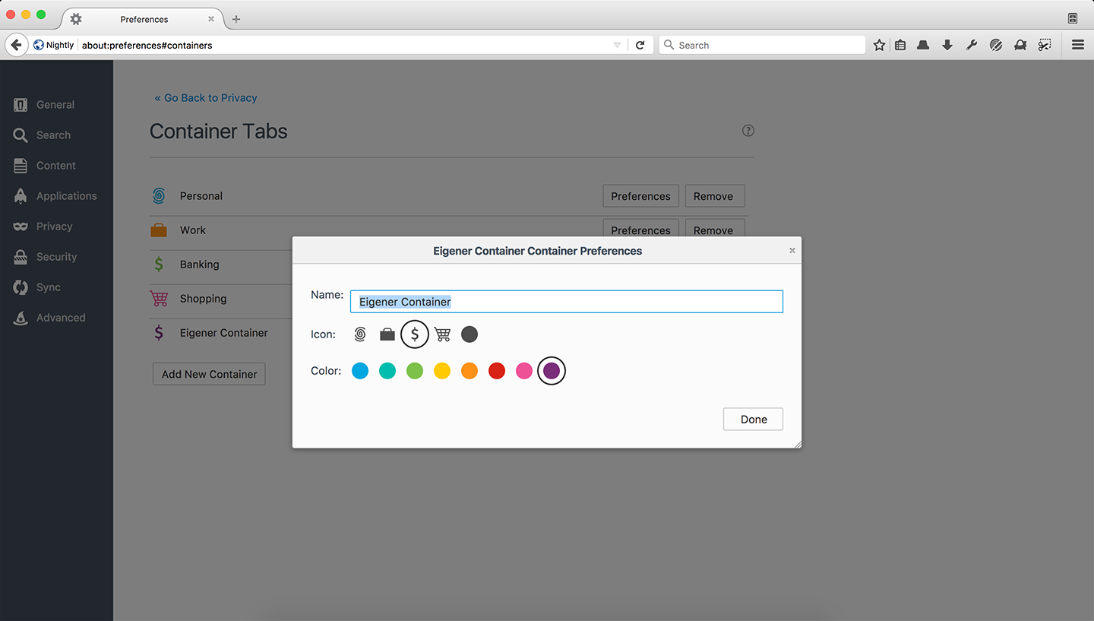Image resolution: width=1094 pixels, height=621 pixels.
Task: Select the green color swatch
Action: [x=415, y=371]
